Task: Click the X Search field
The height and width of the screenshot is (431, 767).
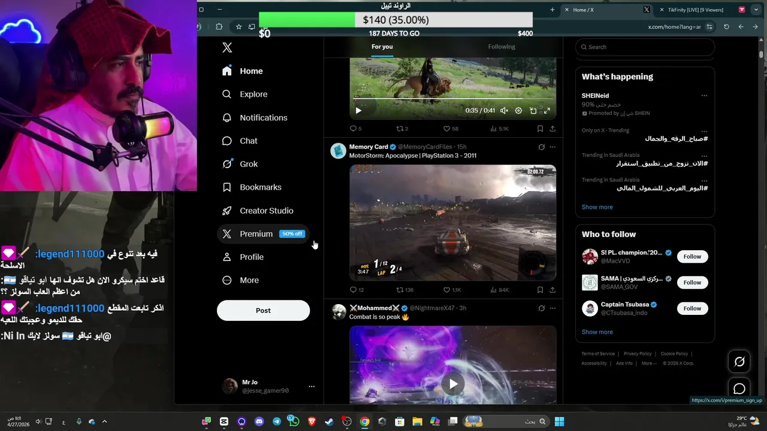Action: click(645, 47)
